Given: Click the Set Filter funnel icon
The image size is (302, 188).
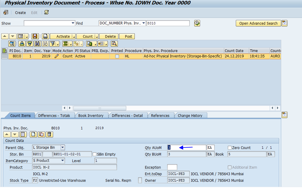Looking at the screenshot, I should point(53,44).
